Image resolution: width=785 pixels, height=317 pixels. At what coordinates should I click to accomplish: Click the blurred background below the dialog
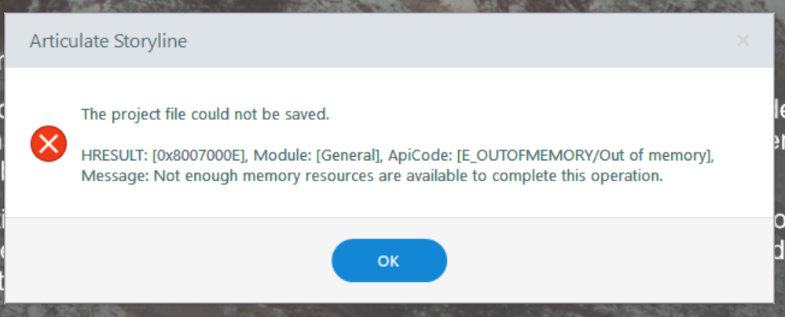tap(393, 311)
